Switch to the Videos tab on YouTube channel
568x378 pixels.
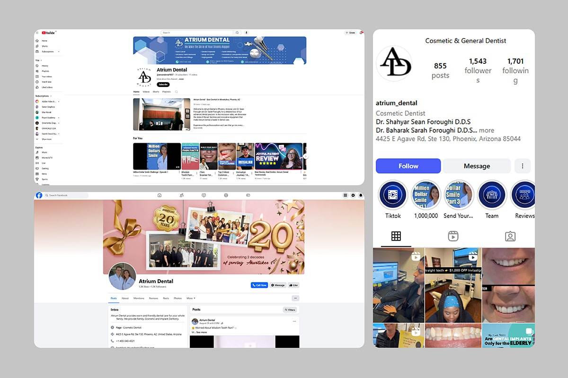tap(146, 92)
